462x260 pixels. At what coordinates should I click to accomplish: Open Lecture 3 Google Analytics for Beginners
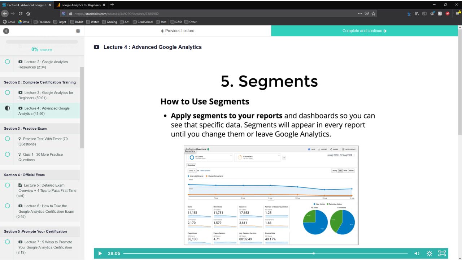[45, 95]
